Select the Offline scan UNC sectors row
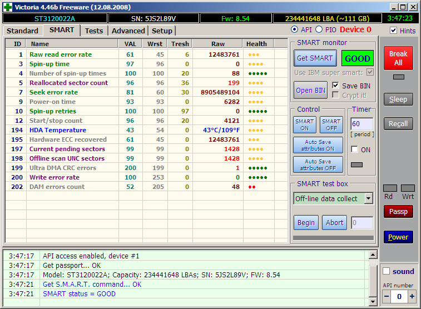Screen dimensions: 421x309 tap(146, 158)
